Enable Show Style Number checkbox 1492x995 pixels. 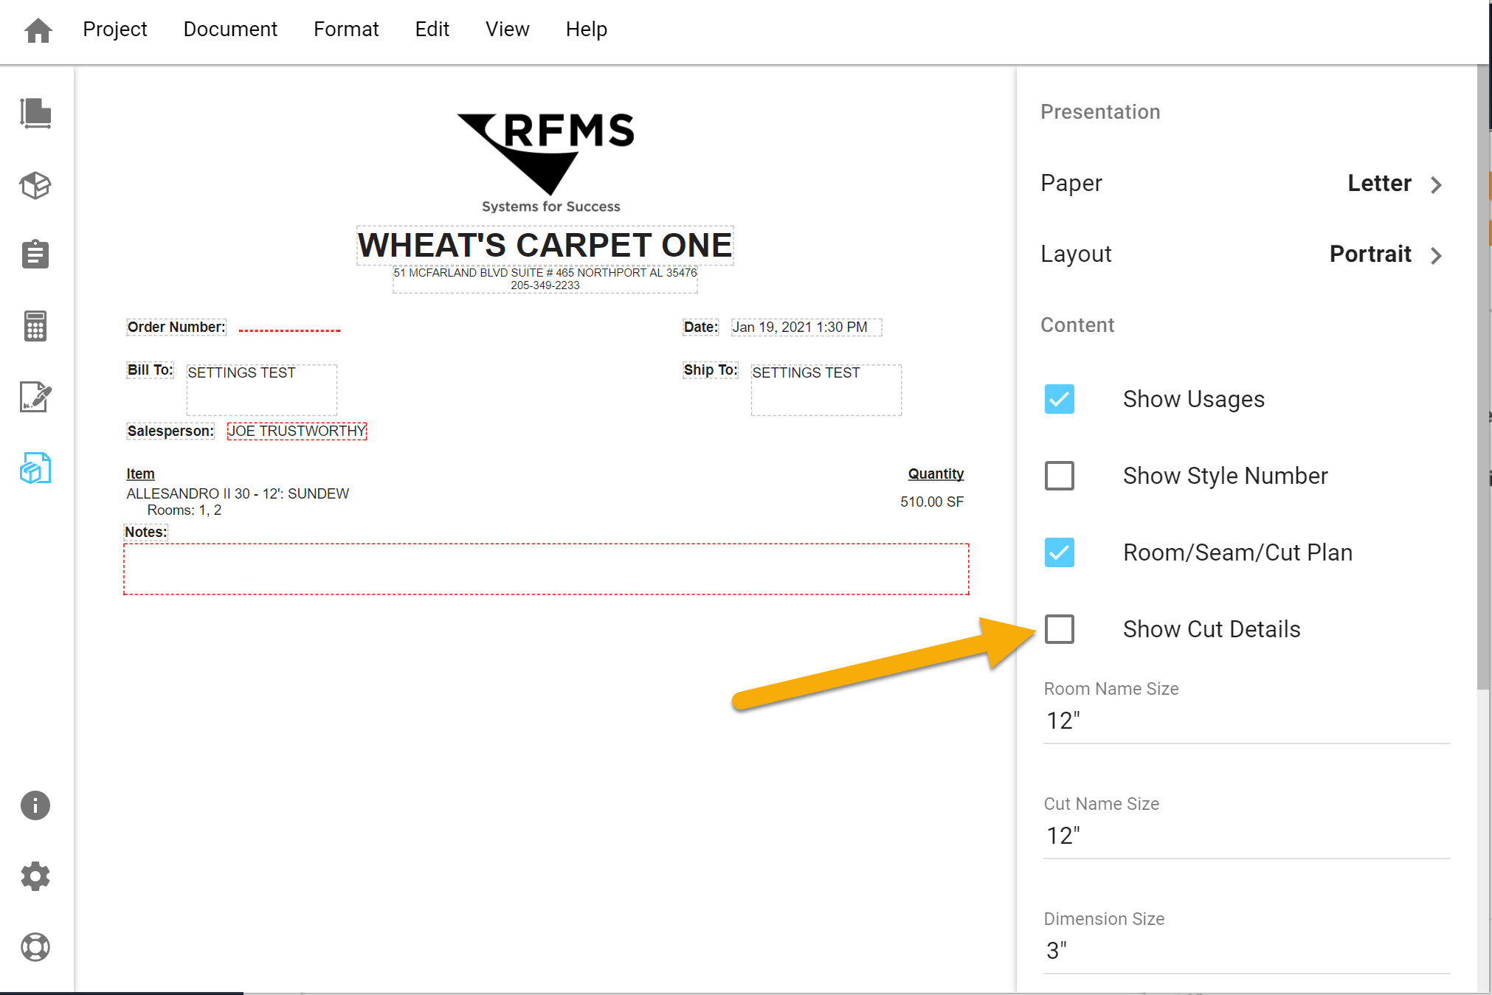click(1060, 476)
